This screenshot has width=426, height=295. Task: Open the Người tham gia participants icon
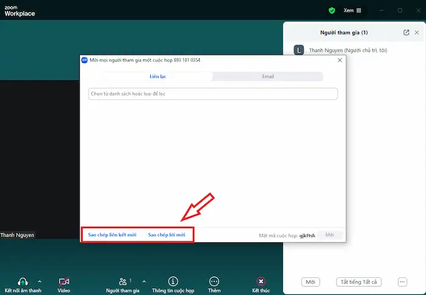tap(124, 282)
